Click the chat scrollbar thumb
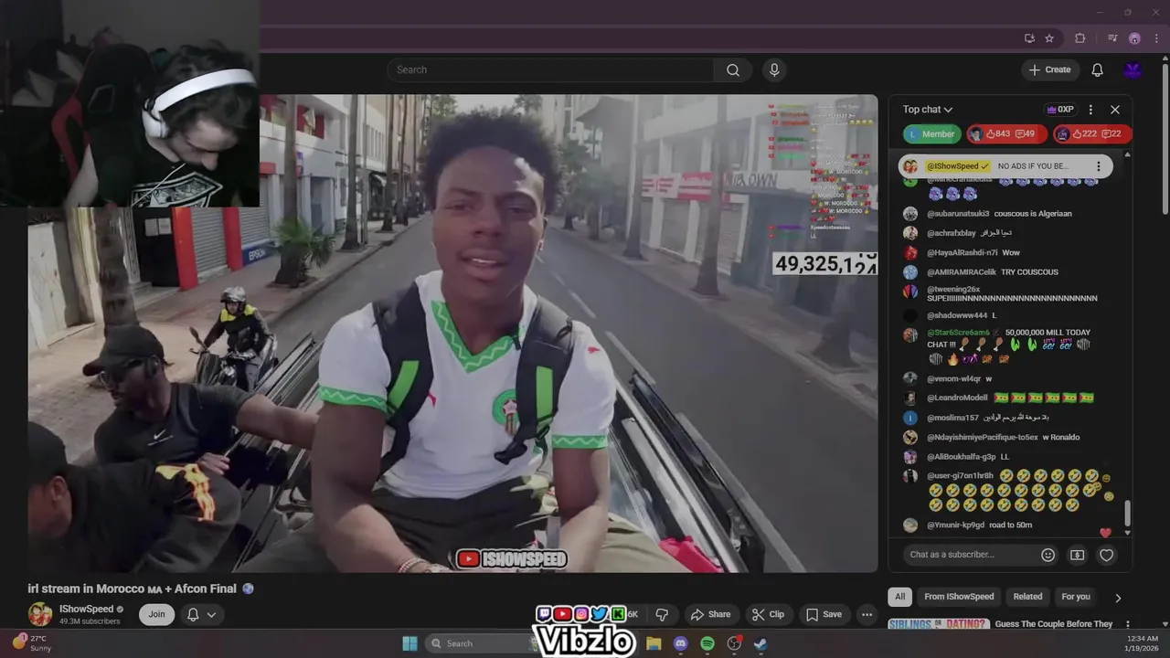This screenshot has height=658, width=1170. coord(1127,513)
